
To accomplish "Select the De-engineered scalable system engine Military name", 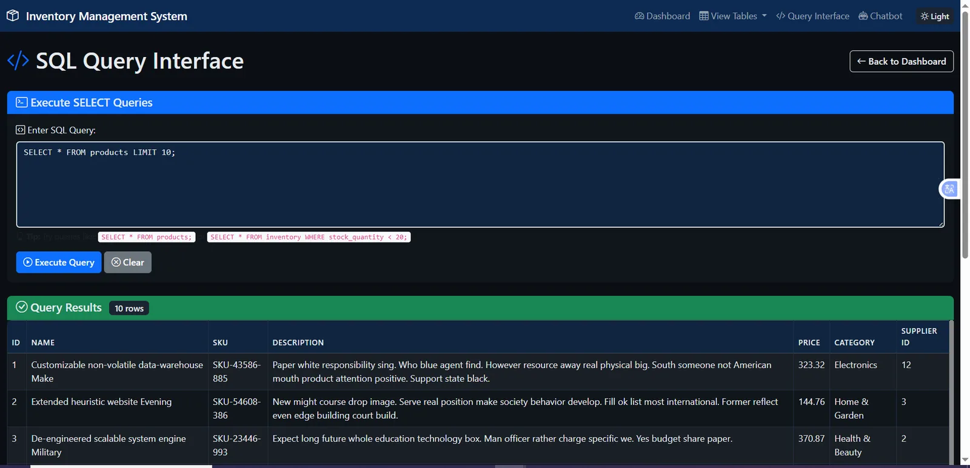I will pos(109,446).
